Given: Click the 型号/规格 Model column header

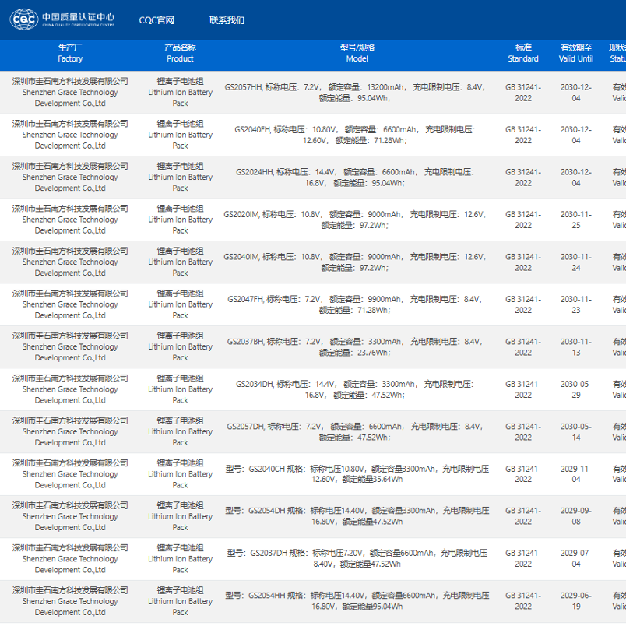Looking at the screenshot, I should (357, 53).
